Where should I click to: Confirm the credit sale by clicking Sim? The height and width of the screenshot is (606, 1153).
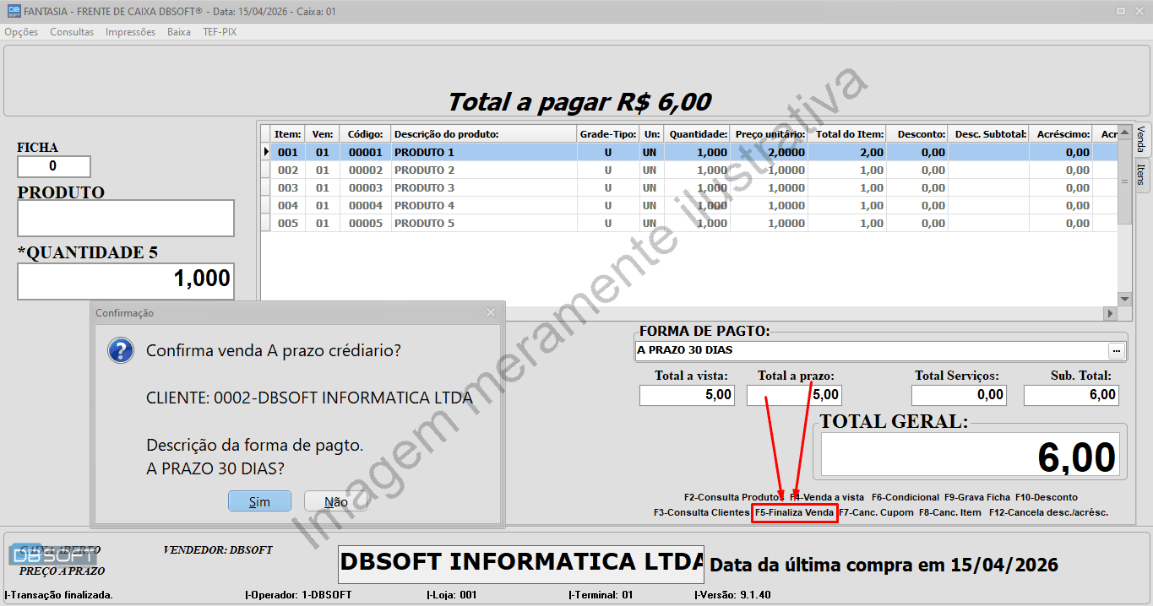coord(258,500)
